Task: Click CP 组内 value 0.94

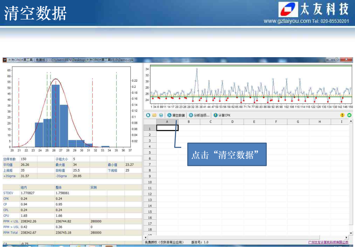Action: point(24,204)
